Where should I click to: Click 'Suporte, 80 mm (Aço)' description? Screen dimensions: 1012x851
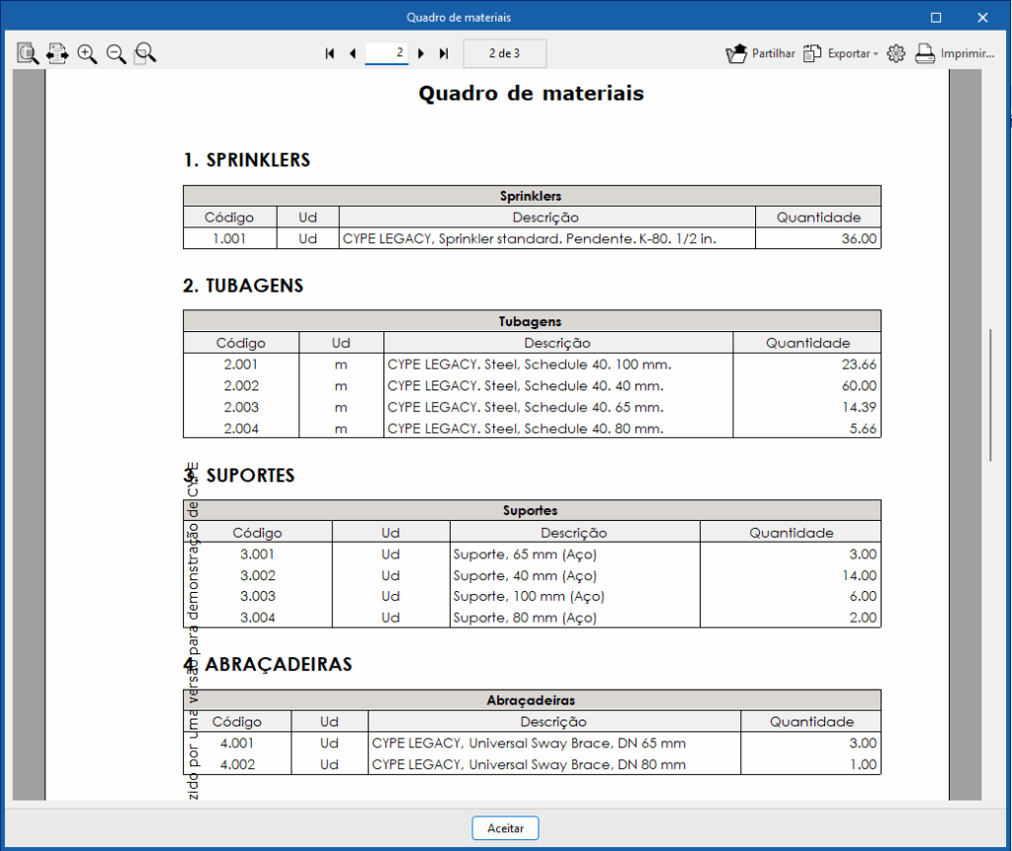[x=525, y=618]
